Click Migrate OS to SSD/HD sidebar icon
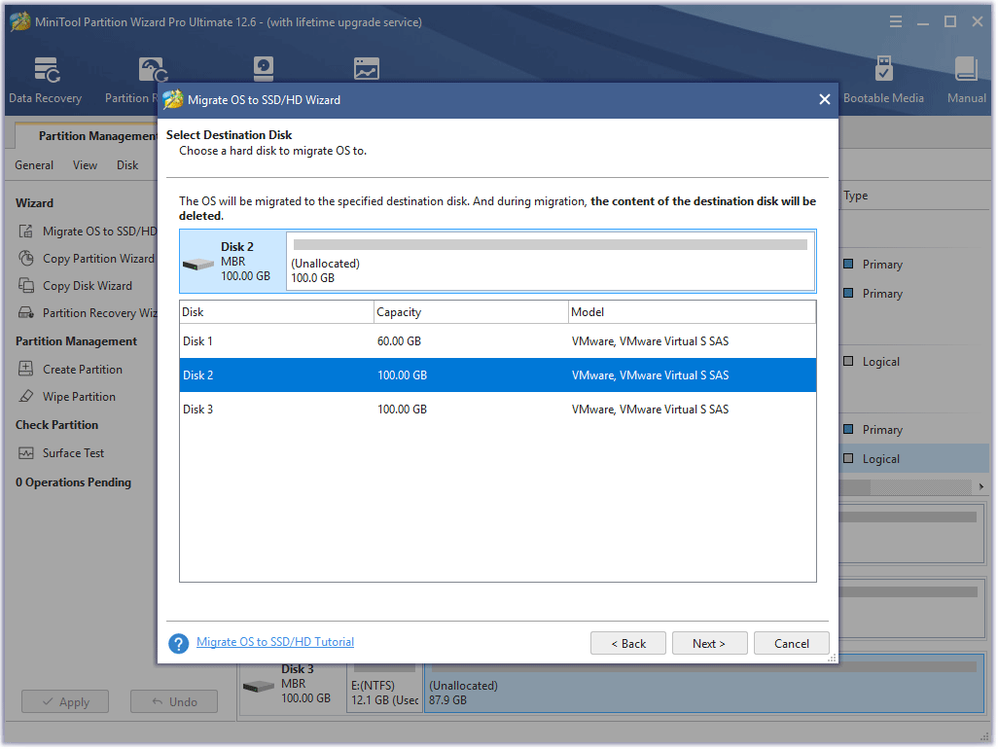998x749 pixels. (26, 231)
